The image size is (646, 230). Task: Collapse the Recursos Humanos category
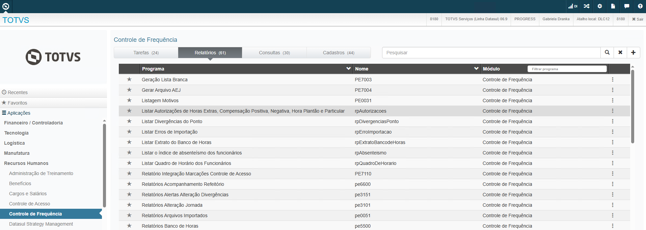[26, 163]
